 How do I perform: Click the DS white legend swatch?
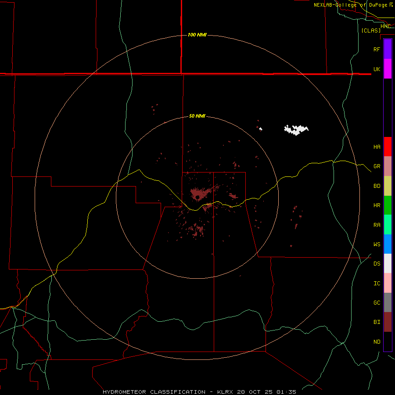388,263
